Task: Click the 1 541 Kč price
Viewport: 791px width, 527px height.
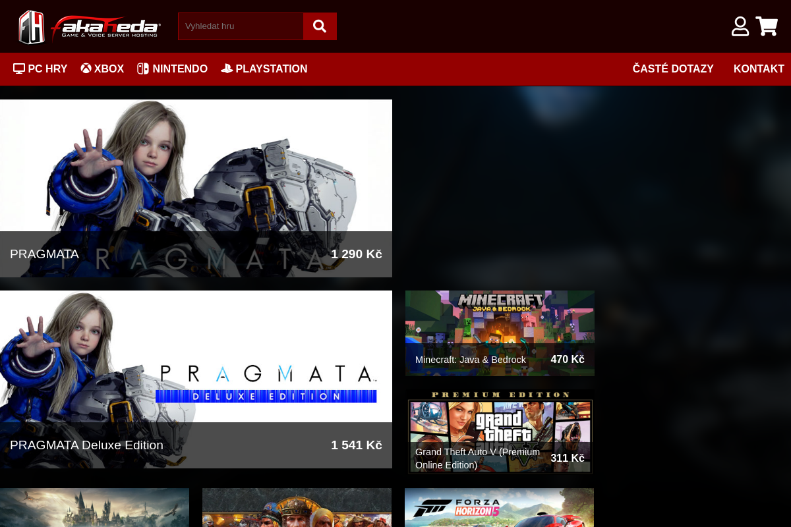Action: pyautogui.click(x=357, y=445)
